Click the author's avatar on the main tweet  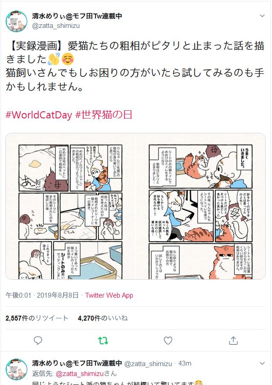17,21
